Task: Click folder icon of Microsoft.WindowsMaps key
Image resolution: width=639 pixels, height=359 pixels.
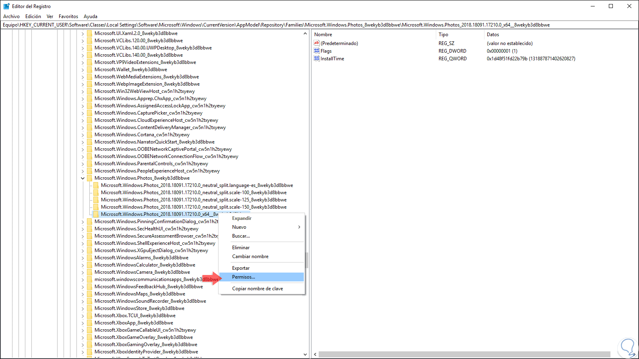Action: 89,294
